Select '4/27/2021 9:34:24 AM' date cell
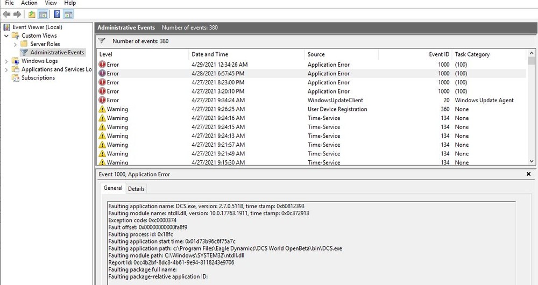Screen dimensions: 538x285 pos(218,100)
